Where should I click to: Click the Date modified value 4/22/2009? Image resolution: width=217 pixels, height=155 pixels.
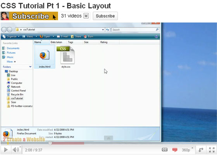point(64,130)
